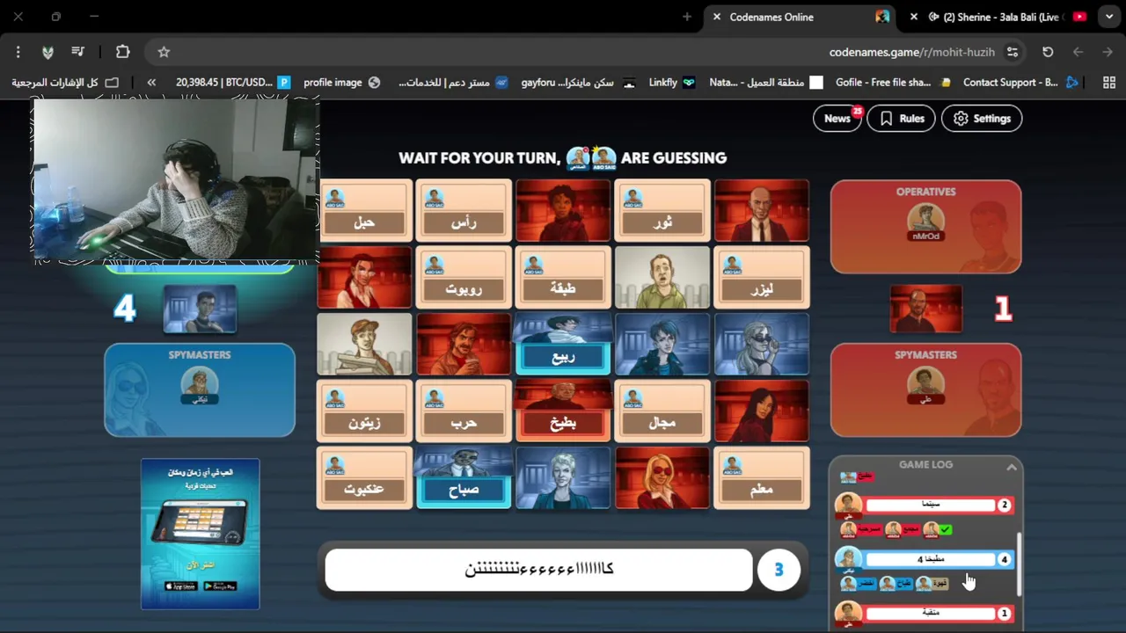Select the مجال word card
Viewport: 1126px width, 633px height.
[662, 411]
